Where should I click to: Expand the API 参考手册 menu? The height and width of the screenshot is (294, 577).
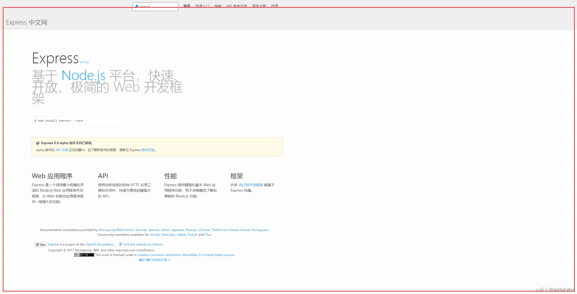point(236,6)
